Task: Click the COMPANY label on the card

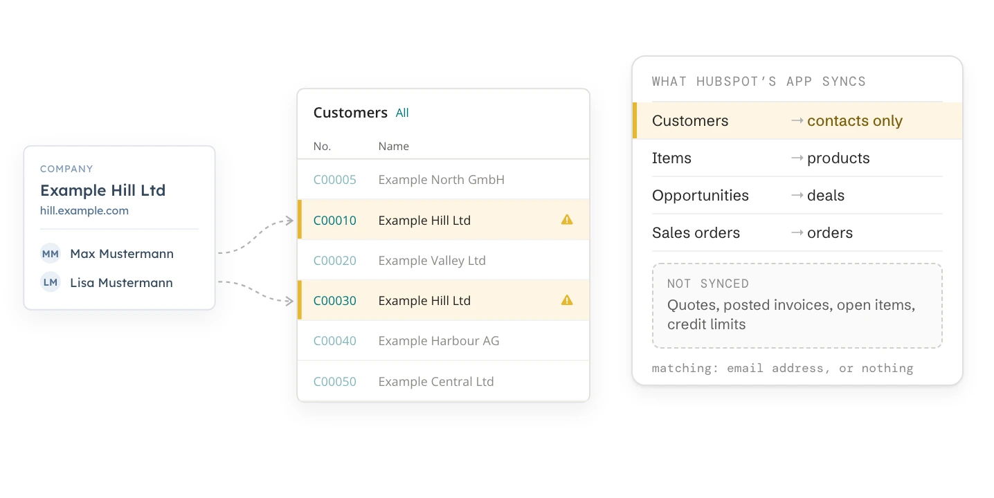Action: coord(66,169)
